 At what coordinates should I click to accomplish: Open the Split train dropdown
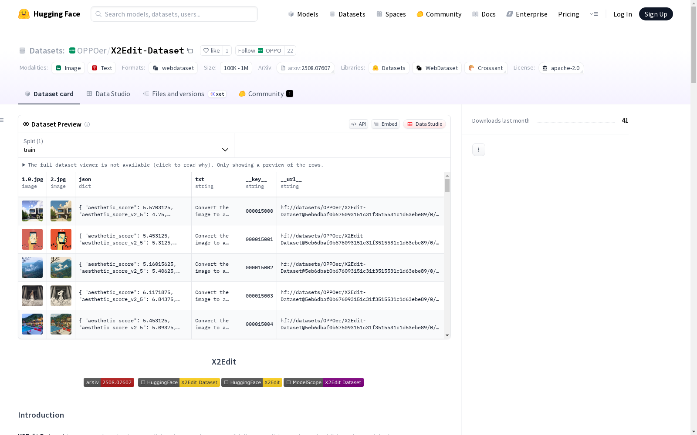pyautogui.click(x=126, y=145)
